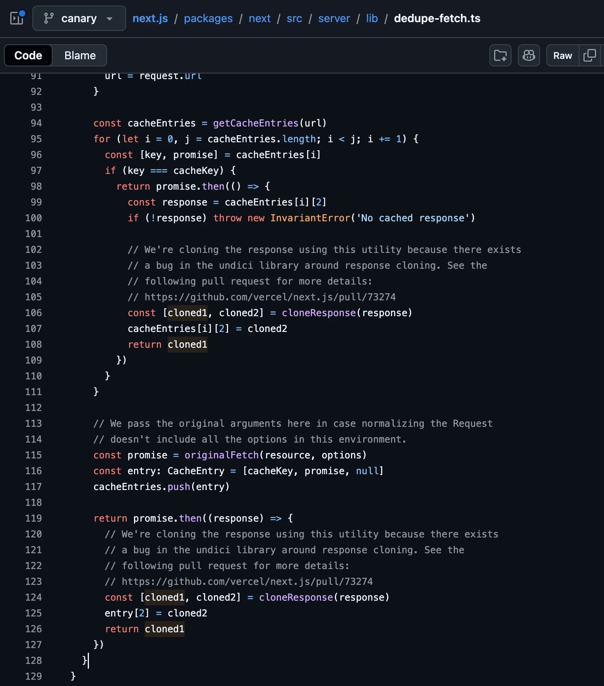Select line number 106 in gutter
This screenshot has width=604, height=686.
(33, 313)
